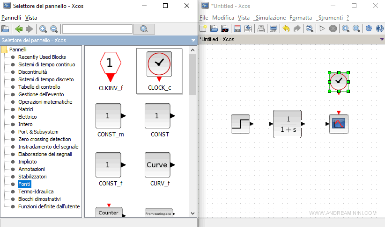This screenshot has height=227, width=385.
Task: Select Operazioni matematiche palette
Action: click(x=45, y=102)
